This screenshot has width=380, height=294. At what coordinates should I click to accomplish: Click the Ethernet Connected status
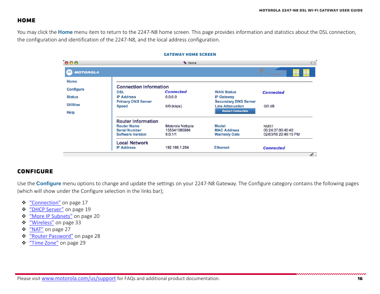pos(274,148)
